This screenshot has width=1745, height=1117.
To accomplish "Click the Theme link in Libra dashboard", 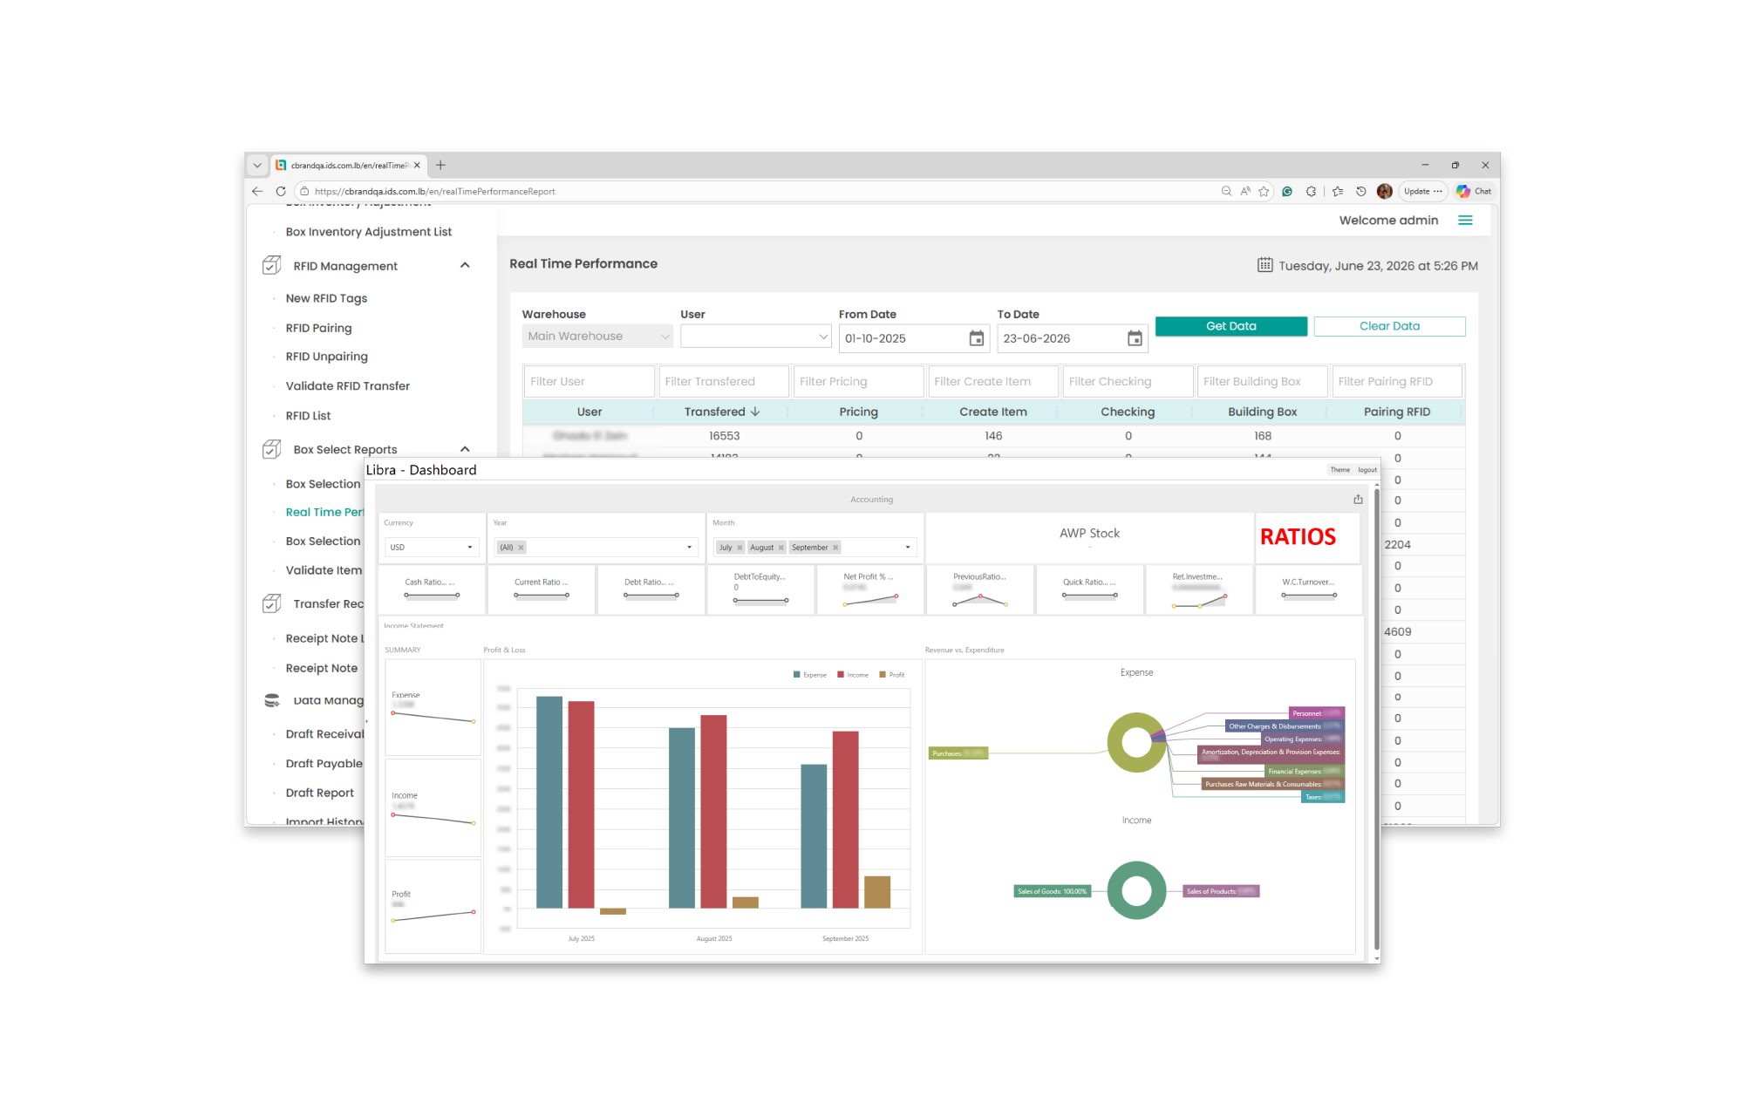I will click(x=1339, y=470).
